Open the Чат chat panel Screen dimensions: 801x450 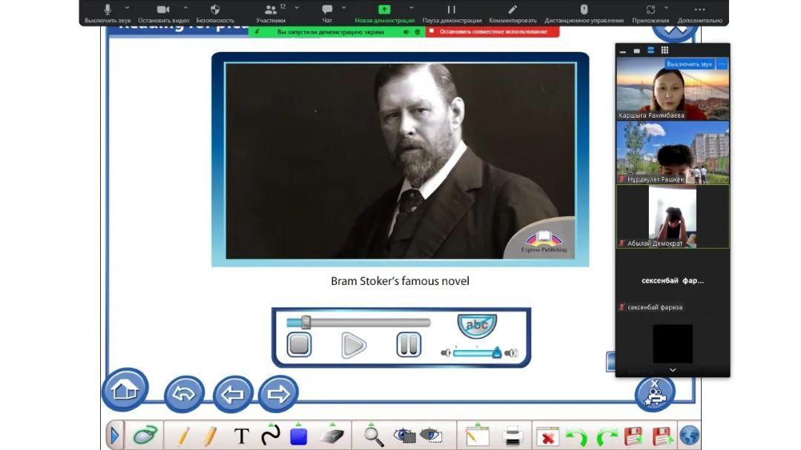(327, 13)
